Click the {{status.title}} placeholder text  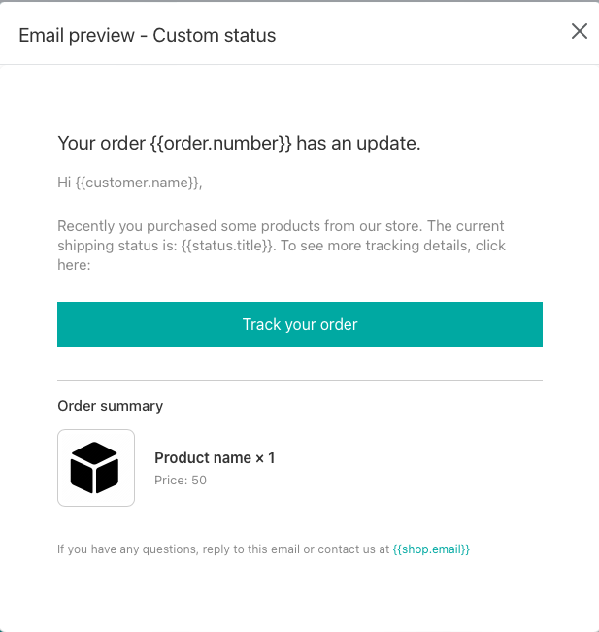point(228,246)
